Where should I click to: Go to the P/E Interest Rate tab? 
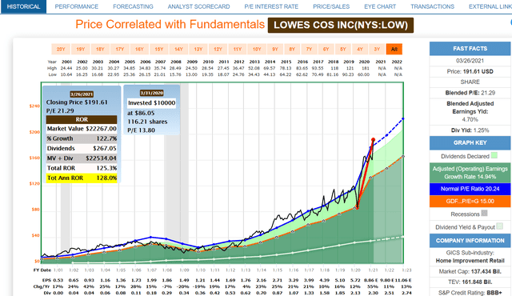click(x=271, y=6)
